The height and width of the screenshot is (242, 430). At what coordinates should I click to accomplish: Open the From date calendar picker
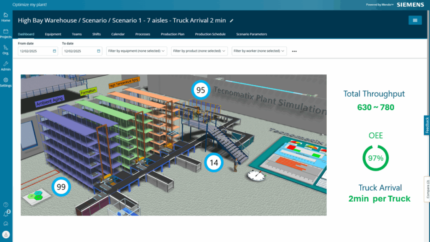pyautogui.click(x=55, y=51)
